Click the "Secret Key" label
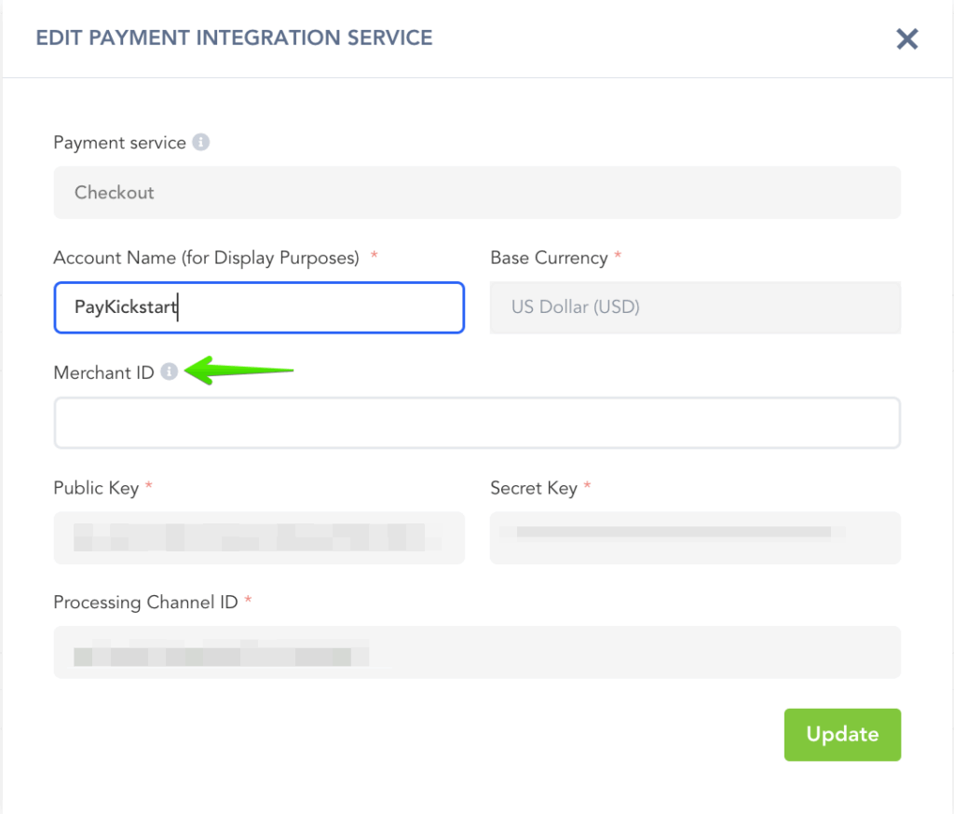 [x=533, y=487]
